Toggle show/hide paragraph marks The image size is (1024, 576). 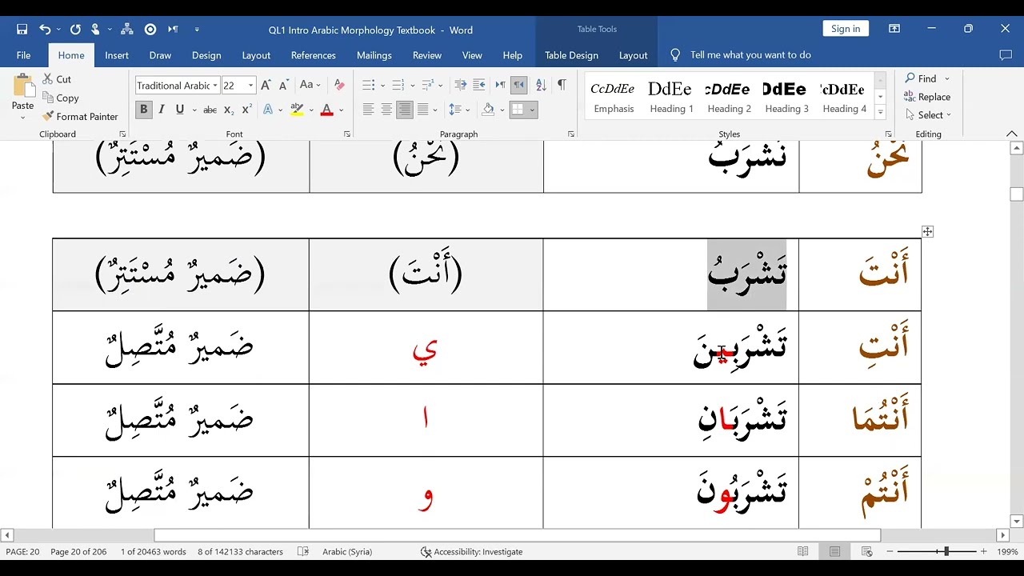[562, 85]
